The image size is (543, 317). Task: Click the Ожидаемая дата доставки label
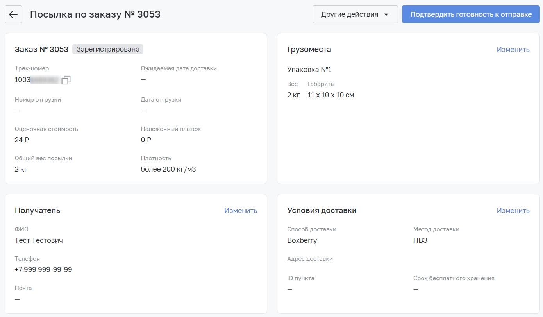click(x=179, y=68)
